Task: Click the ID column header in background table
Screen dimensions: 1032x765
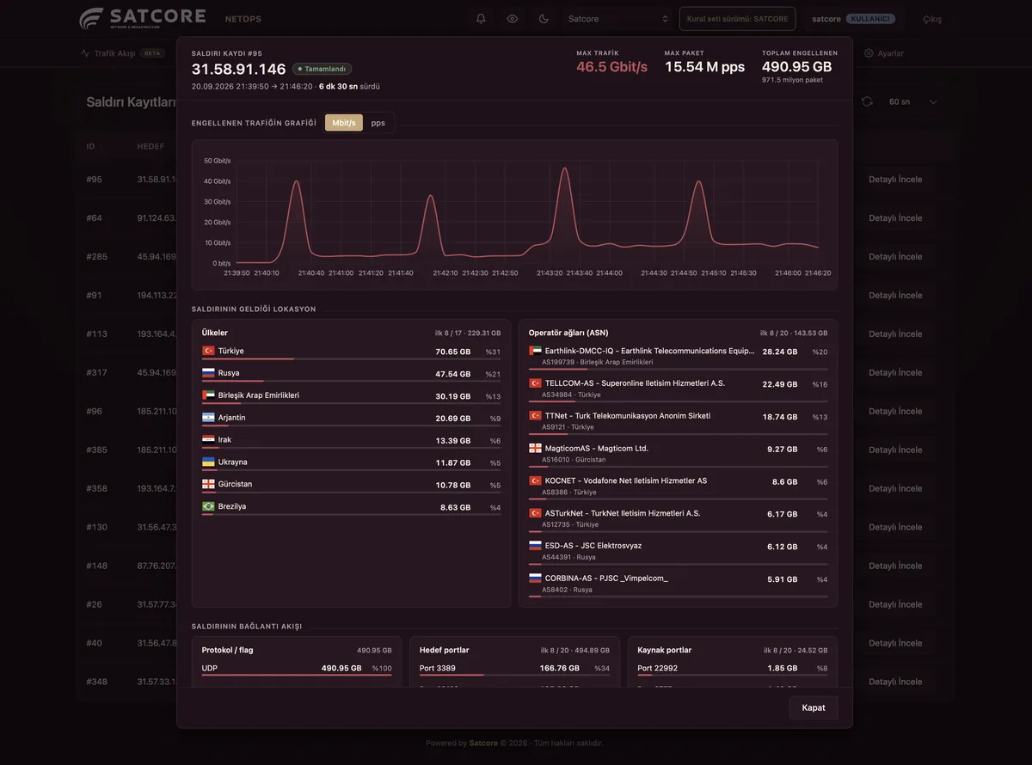Action: (90, 146)
